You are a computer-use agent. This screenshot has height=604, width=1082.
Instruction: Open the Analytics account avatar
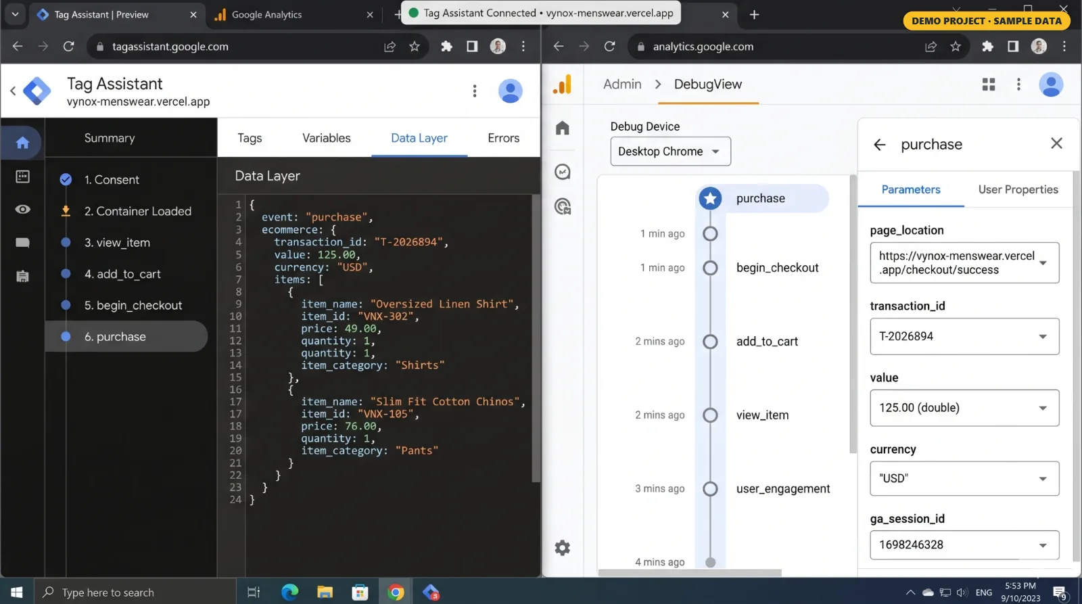[1051, 85]
